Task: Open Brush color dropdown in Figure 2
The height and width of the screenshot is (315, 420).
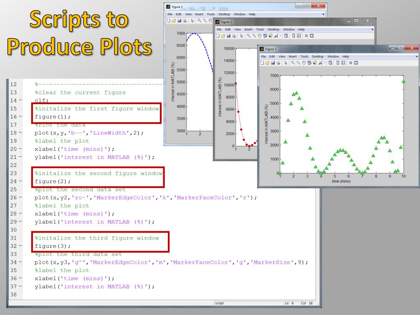Action: click(281, 36)
